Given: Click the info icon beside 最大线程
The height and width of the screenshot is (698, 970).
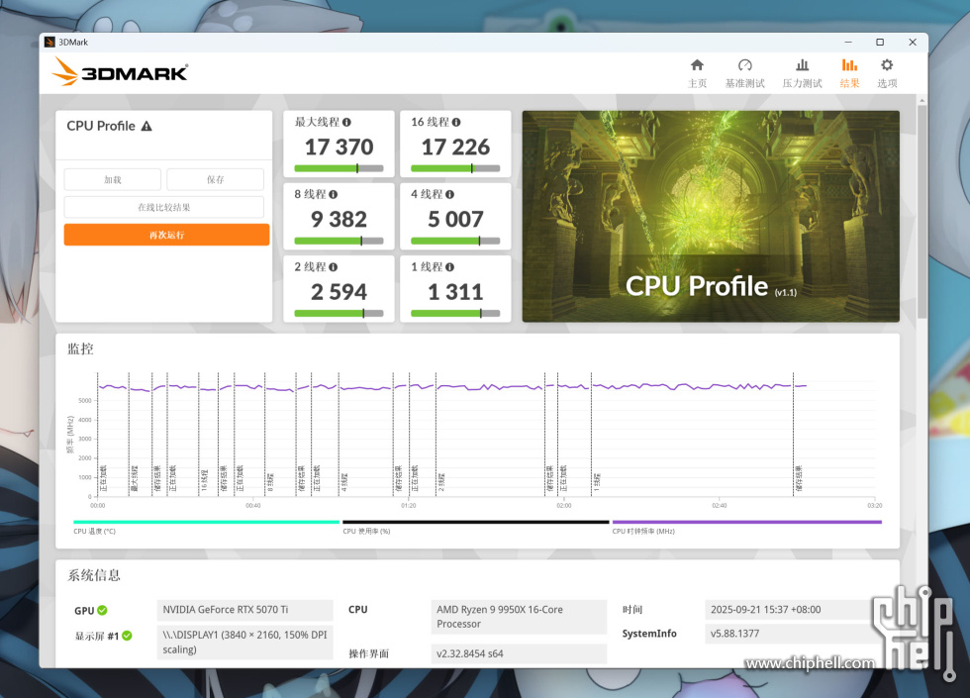Looking at the screenshot, I should click(x=346, y=123).
